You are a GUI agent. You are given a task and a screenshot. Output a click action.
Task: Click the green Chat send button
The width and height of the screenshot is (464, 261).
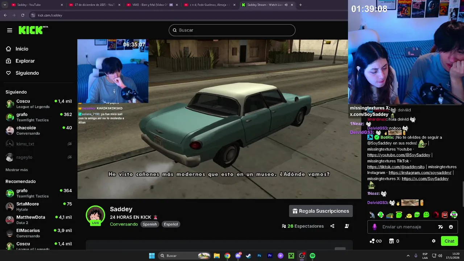[x=449, y=241]
